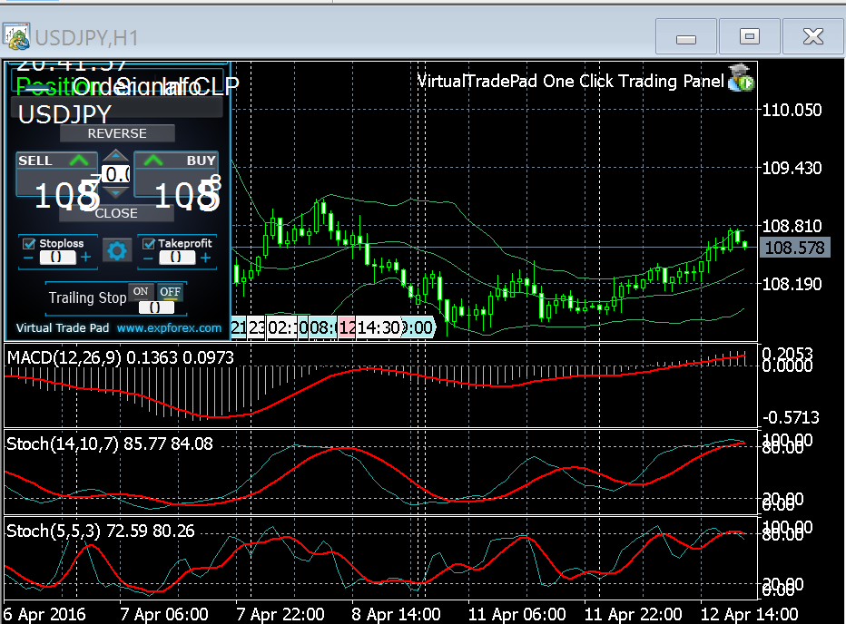Switch Trailing Stop to OFF
Viewport: 846px width, 624px height.
coord(170,291)
